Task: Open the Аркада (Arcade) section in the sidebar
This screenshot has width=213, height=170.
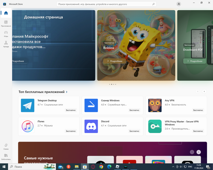Action: [6, 44]
